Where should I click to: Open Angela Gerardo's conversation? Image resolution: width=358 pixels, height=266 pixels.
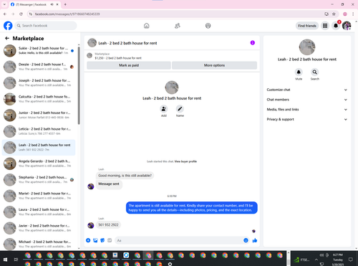(x=39, y=163)
